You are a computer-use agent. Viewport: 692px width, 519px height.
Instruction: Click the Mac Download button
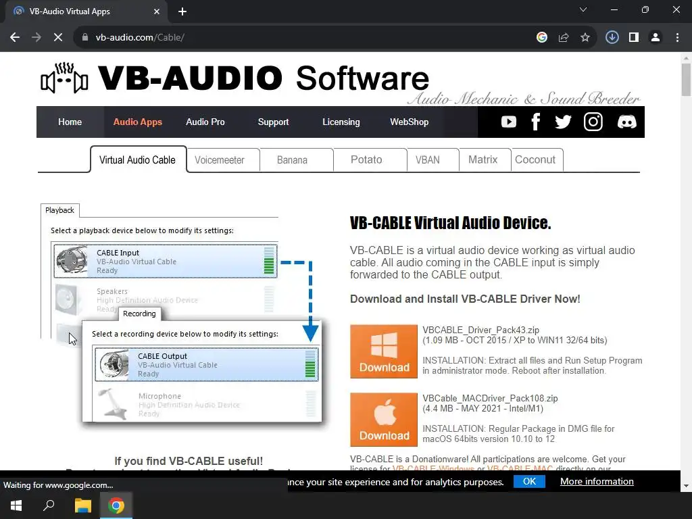pyautogui.click(x=384, y=420)
